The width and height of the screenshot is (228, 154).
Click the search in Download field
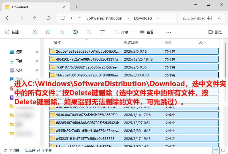click(x=202, y=18)
